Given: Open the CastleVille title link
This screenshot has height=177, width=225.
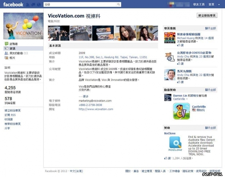Looking at the screenshot, I should click(199, 107).
